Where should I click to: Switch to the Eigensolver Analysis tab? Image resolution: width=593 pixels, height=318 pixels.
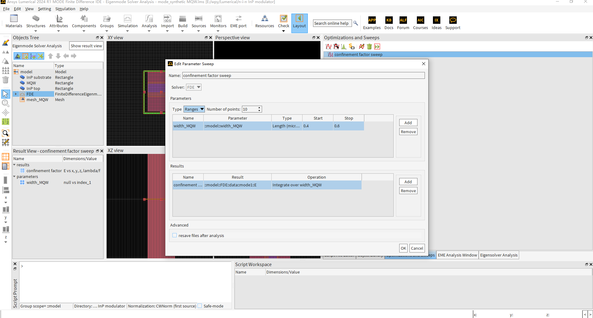click(x=498, y=255)
